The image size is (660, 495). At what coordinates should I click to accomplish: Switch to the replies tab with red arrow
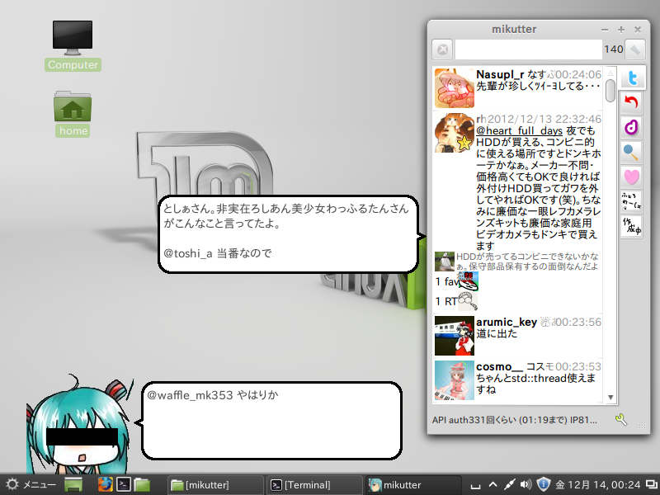(631, 102)
